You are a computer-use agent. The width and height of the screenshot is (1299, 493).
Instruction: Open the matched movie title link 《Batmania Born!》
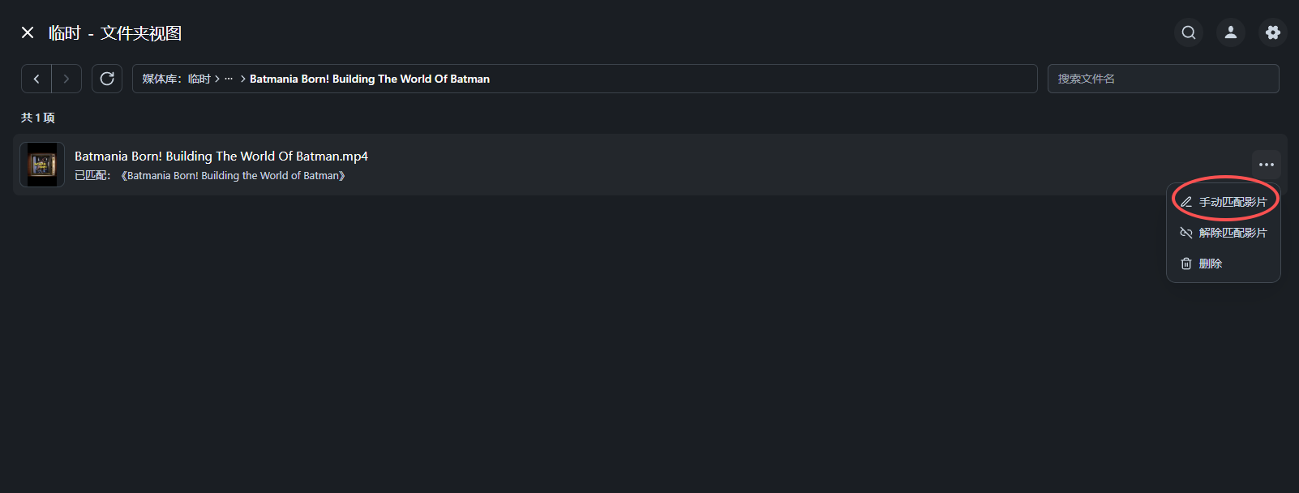234,176
